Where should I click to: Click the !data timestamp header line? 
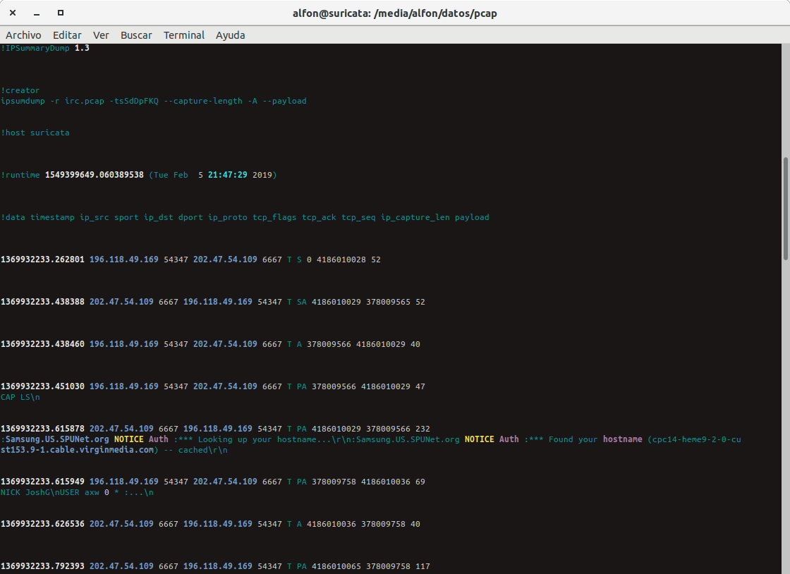(x=245, y=217)
